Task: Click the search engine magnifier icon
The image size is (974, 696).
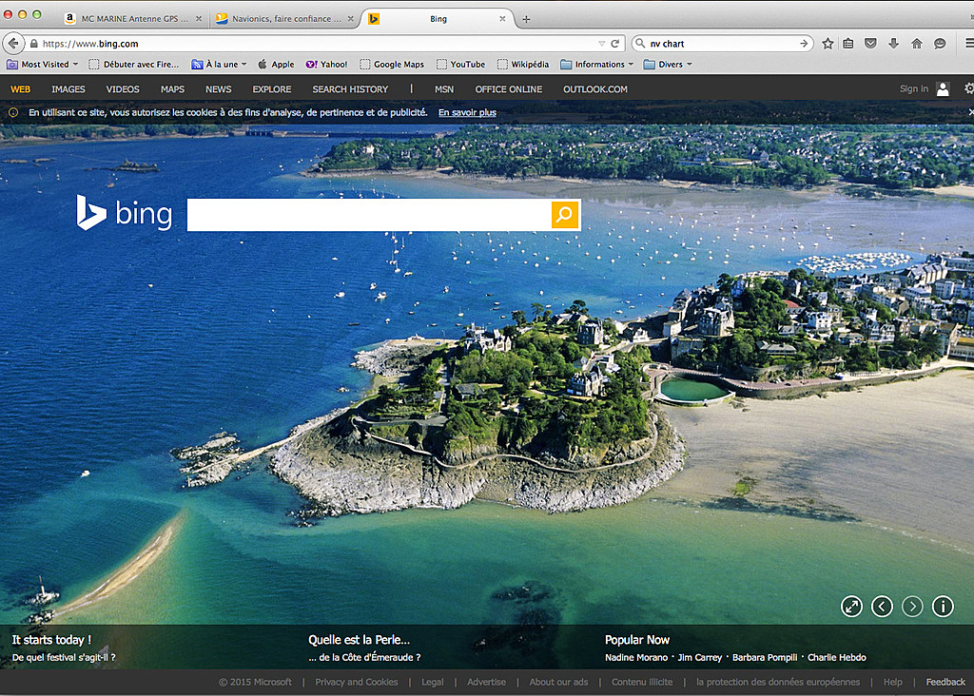Action: (640, 44)
